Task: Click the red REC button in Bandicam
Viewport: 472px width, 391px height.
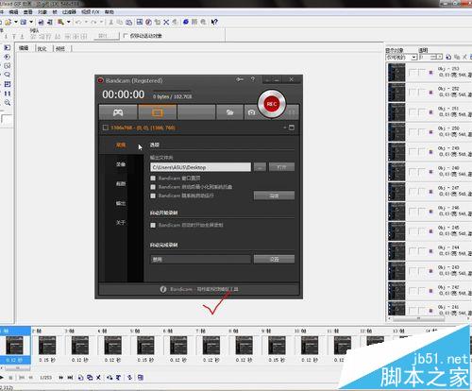Action: 272,104
